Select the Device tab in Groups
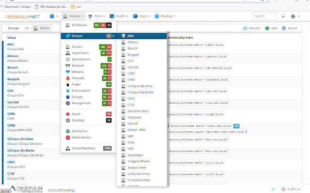Image resolution: width=310 pixels, height=193 pixels. point(42,28)
